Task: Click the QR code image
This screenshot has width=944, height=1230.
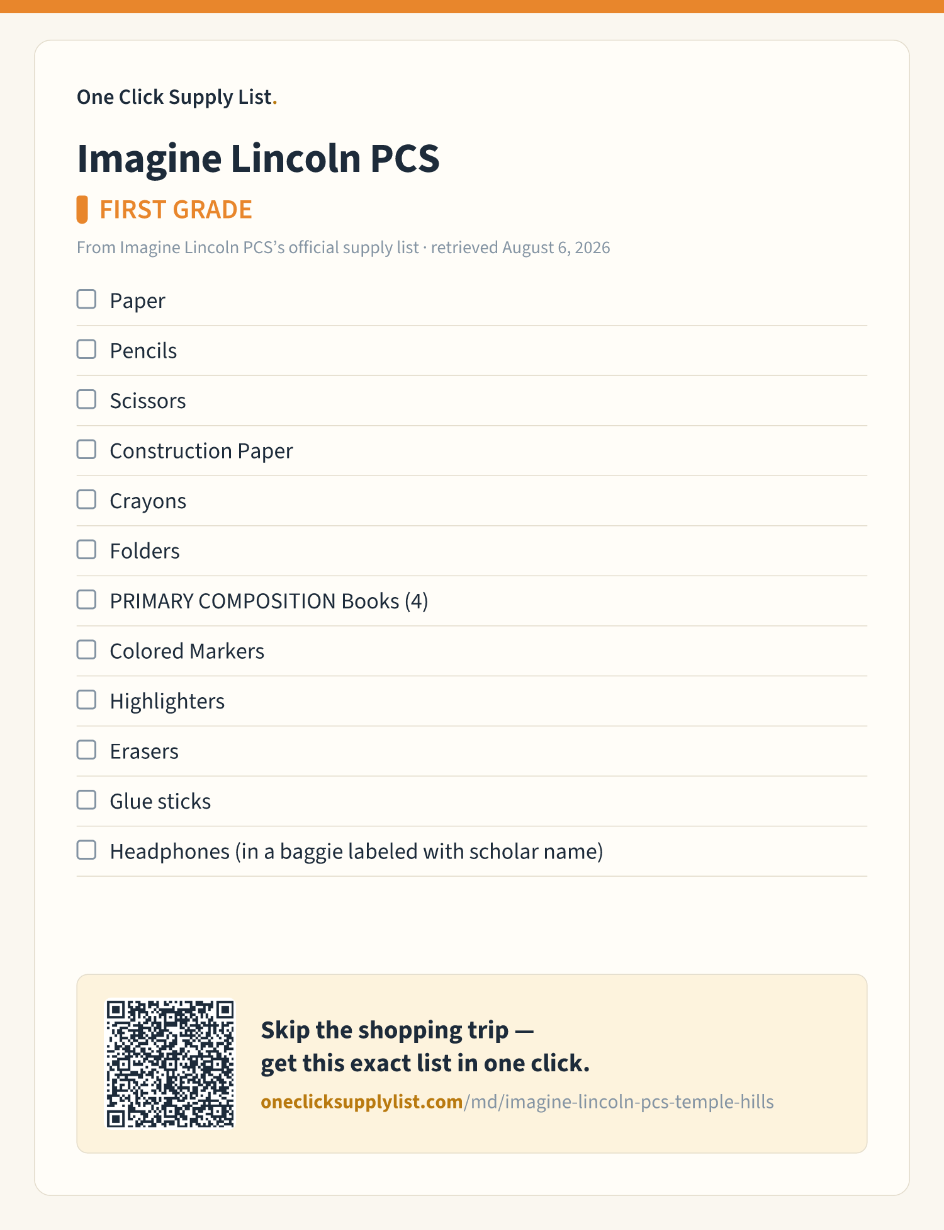Action: tap(170, 1064)
